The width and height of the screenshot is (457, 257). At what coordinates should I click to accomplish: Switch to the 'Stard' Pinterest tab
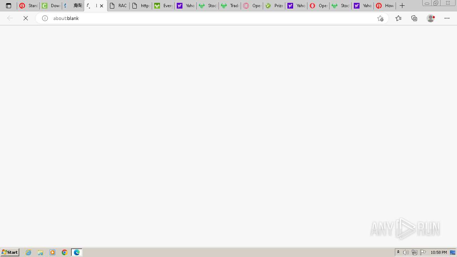(x=28, y=6)
